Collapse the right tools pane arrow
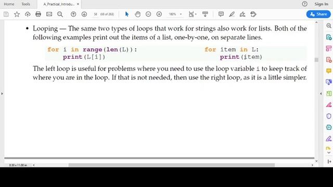The image size is (333, 187). [321, 94]
